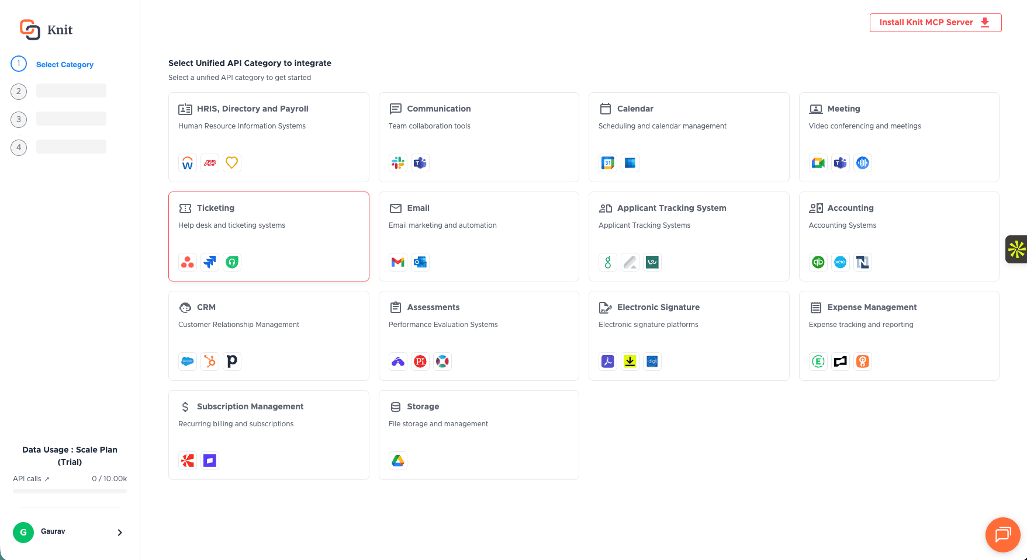The width and height of the screenshot is (1027, 560).
Task: Click the Asana icon in Ticketing card
Action: pyautogui.click(x=188, y=262)
